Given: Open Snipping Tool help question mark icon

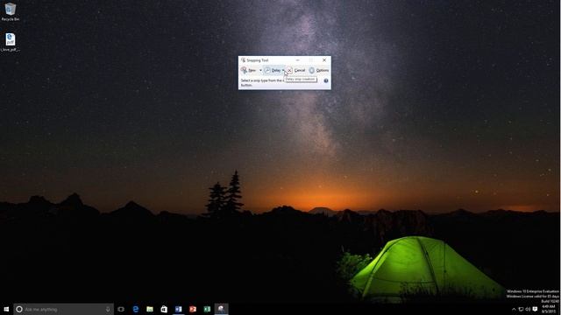Looking at the screenshot, I should click(326, 80).
